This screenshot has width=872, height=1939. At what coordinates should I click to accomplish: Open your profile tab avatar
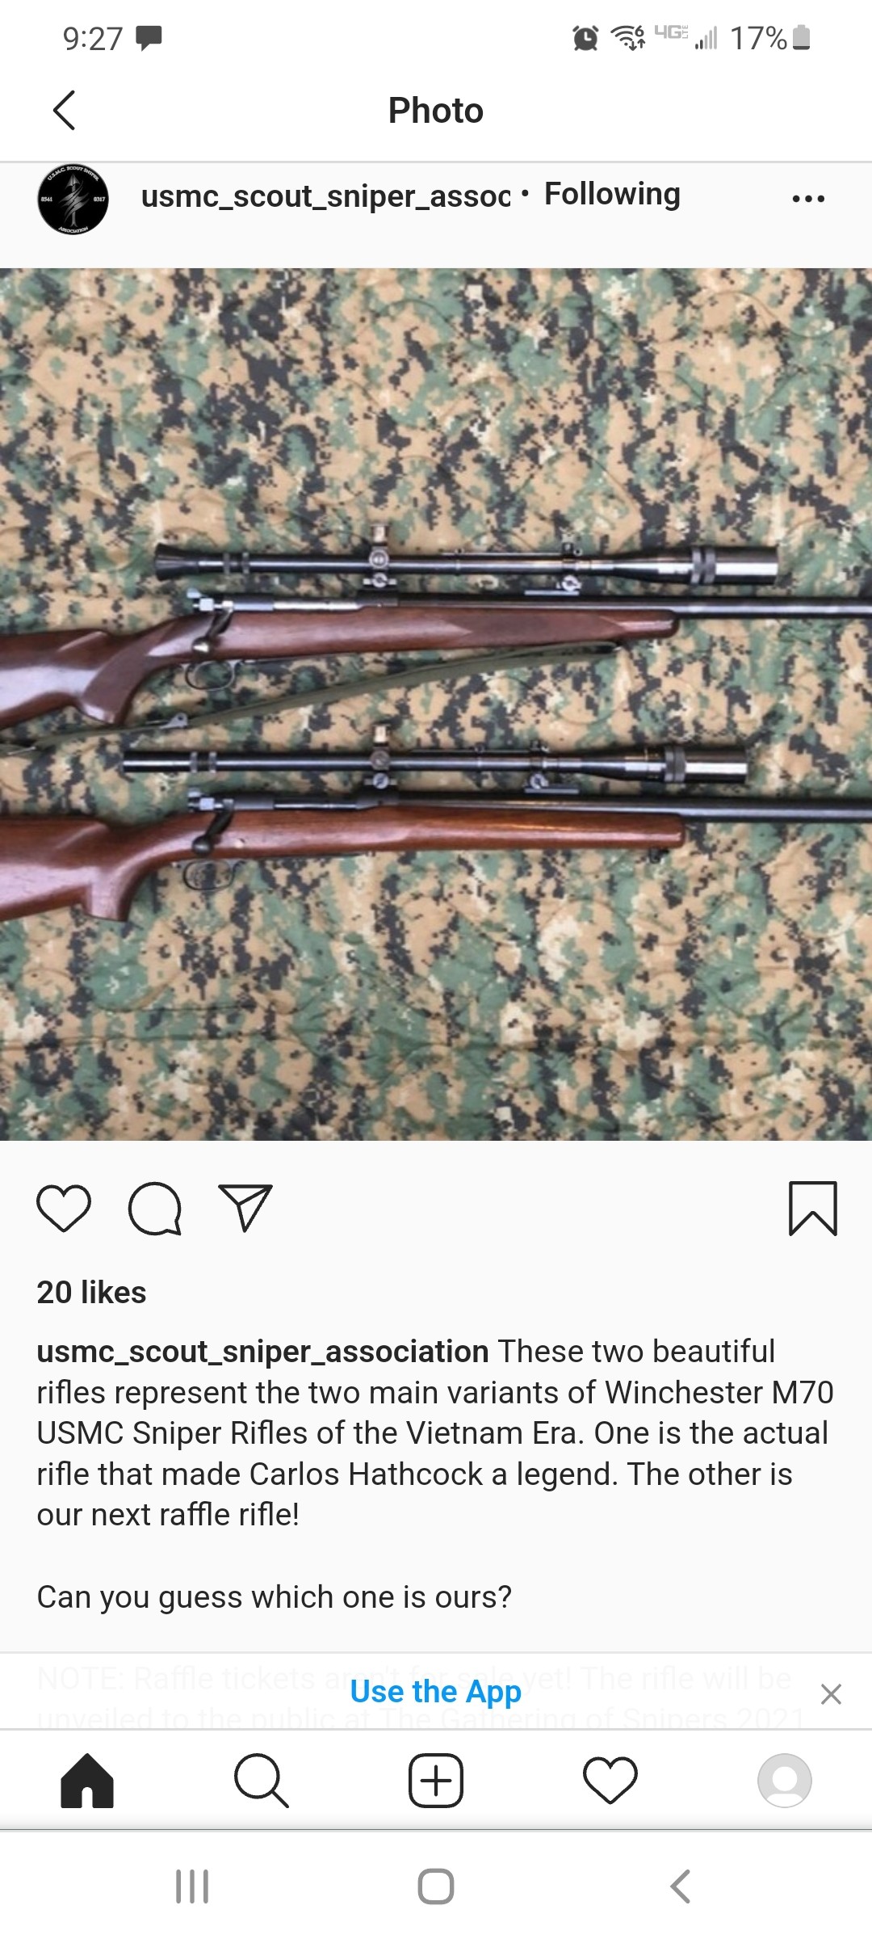[x=785, y=1781]
